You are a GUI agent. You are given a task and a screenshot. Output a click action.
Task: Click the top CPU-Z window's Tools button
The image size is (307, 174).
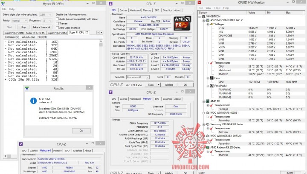[x=151, y=85]
